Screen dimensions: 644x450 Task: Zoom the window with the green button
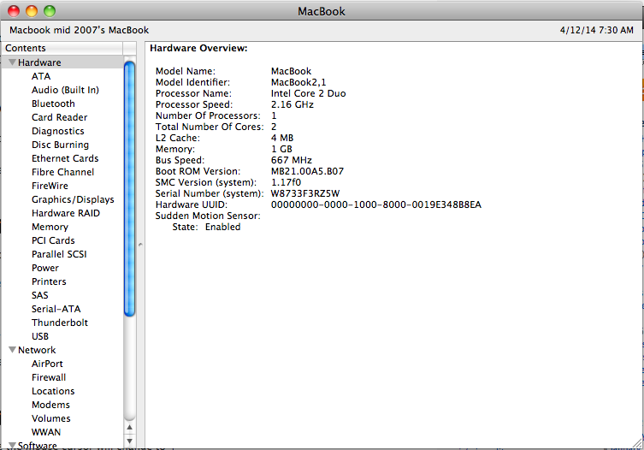coord(50,11)
